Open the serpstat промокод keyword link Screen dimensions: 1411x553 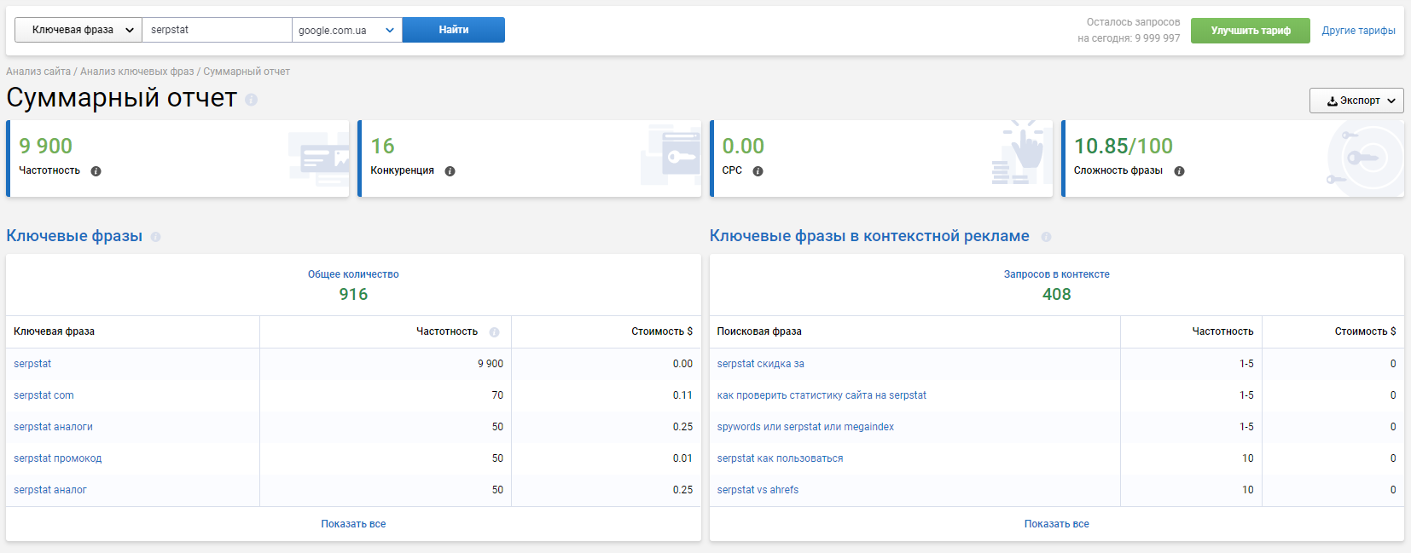(x=57, y=458)
